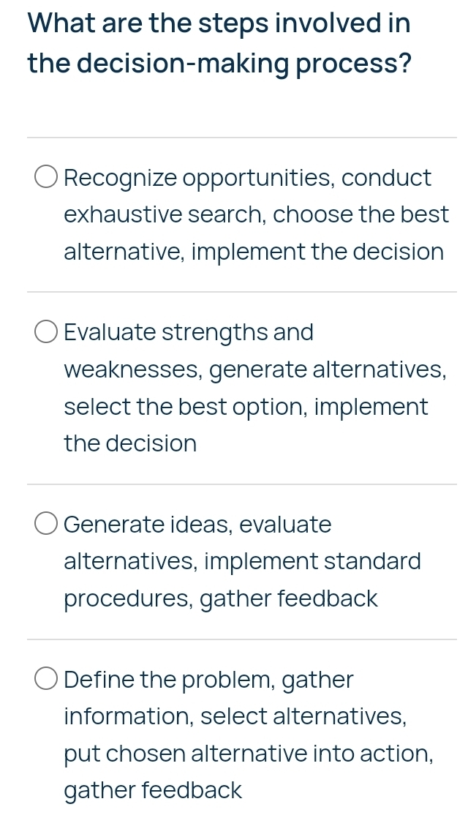468x826 pixels.
Task: Click the "the decision-making process?" heading line
Action: pos(218,64)
